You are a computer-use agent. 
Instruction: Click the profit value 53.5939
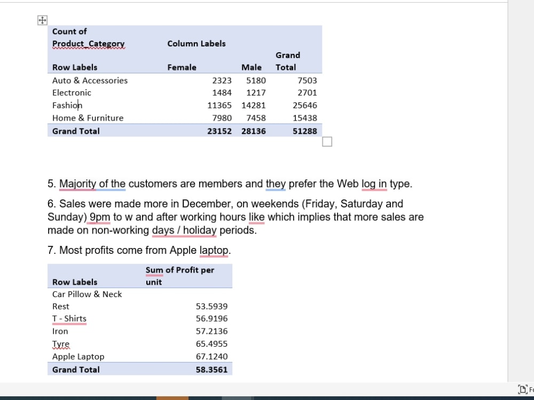click(211, 307)
